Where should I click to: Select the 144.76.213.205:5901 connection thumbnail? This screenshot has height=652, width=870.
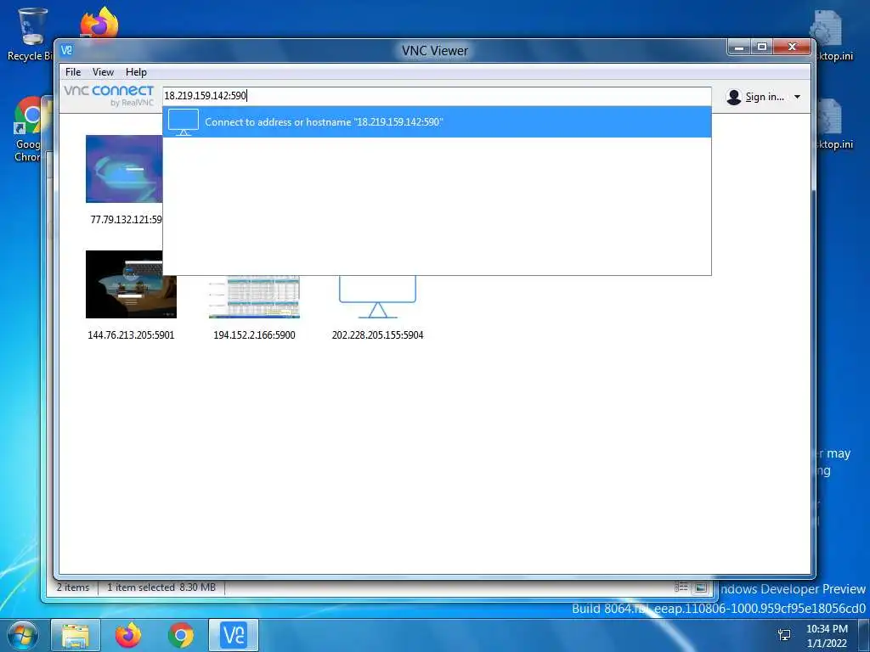coord(131,284)
